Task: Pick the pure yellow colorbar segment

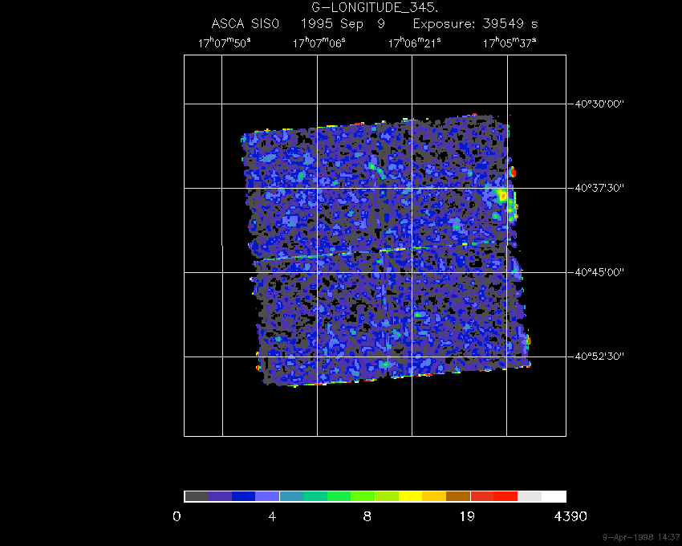Action: 411,496
